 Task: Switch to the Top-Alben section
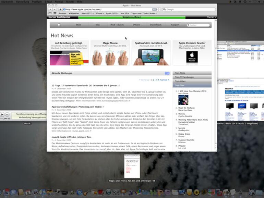[x=192, y=81]
